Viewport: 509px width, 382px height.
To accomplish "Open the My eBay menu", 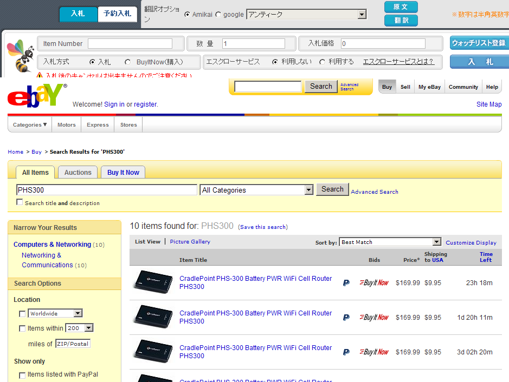I will coord(429,87).
